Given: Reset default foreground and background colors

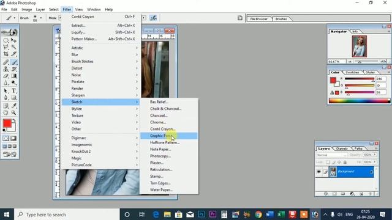Looking at the screenshot, I should tap(4, 130).
